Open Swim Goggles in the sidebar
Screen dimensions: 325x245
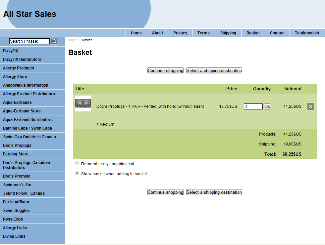pos(17,211)
